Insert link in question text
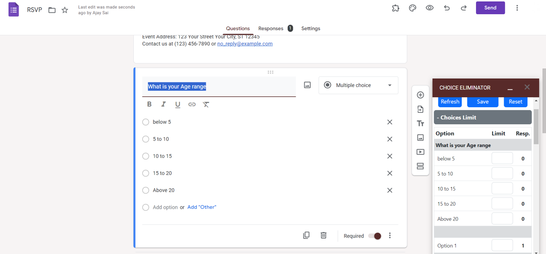The width and height of the screenshot is (546, 254). click(x=192, y=104)
